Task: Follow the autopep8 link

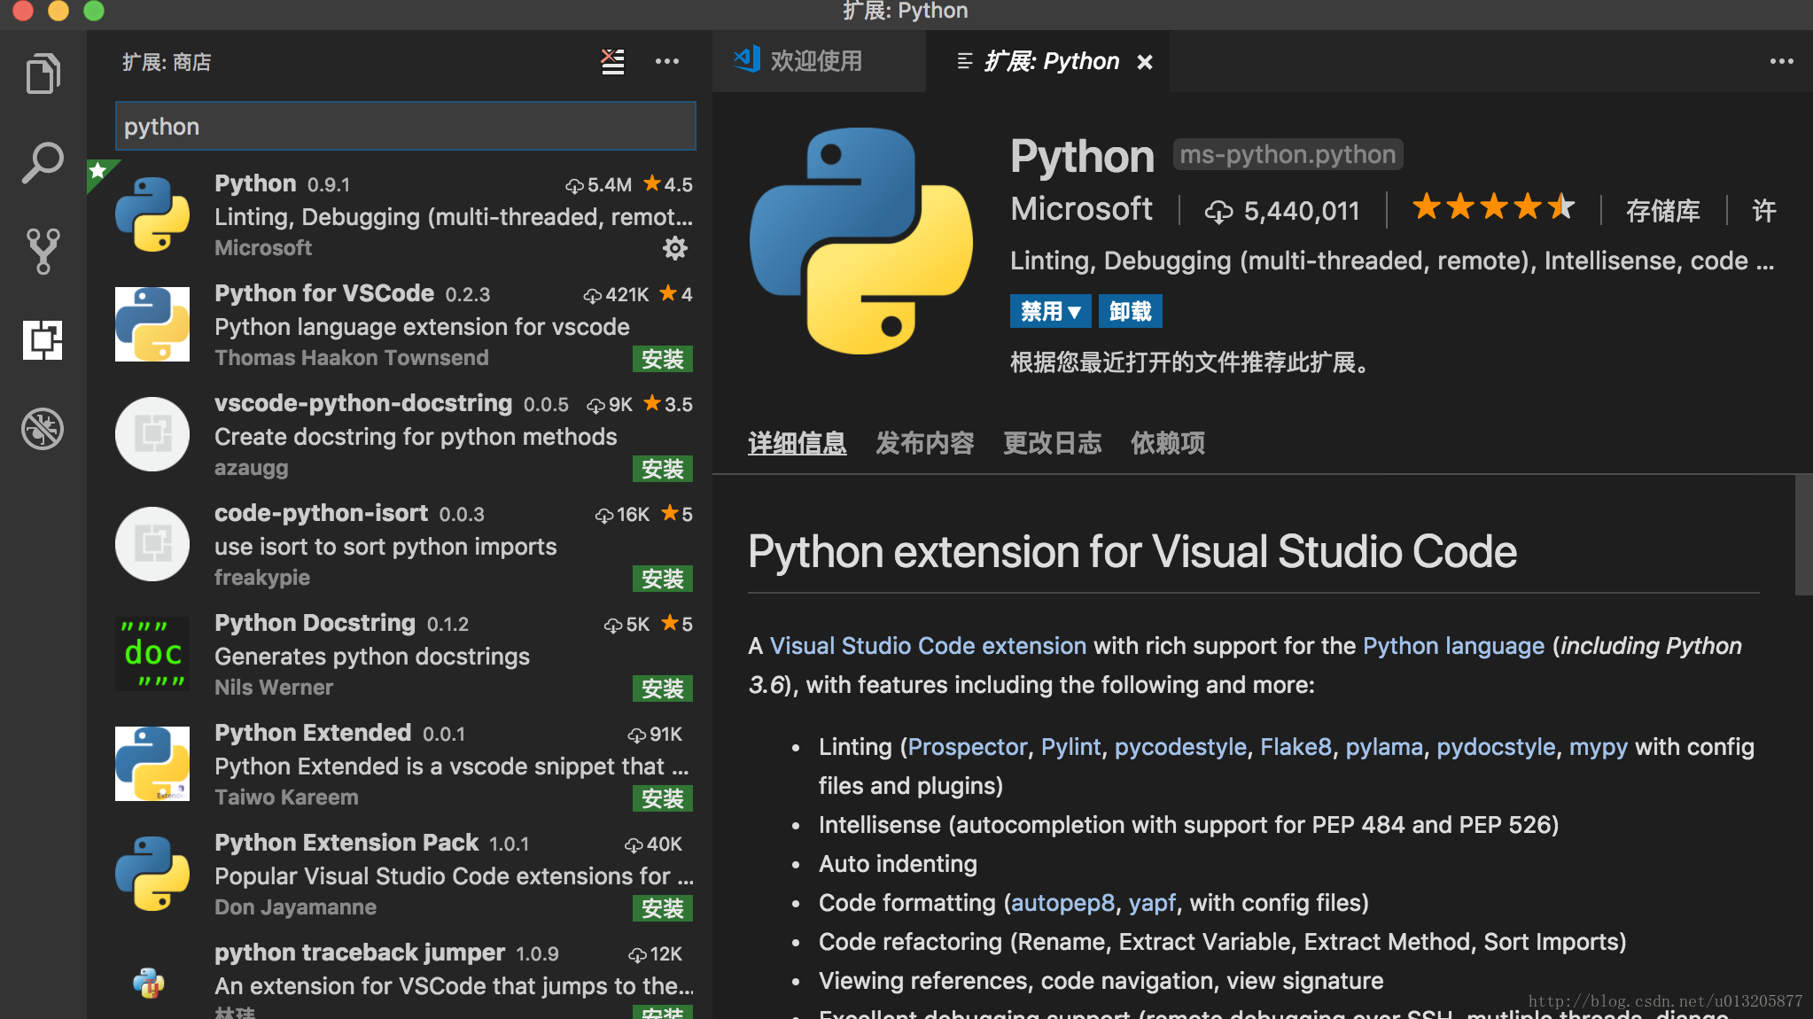Action: (1062, 903)
